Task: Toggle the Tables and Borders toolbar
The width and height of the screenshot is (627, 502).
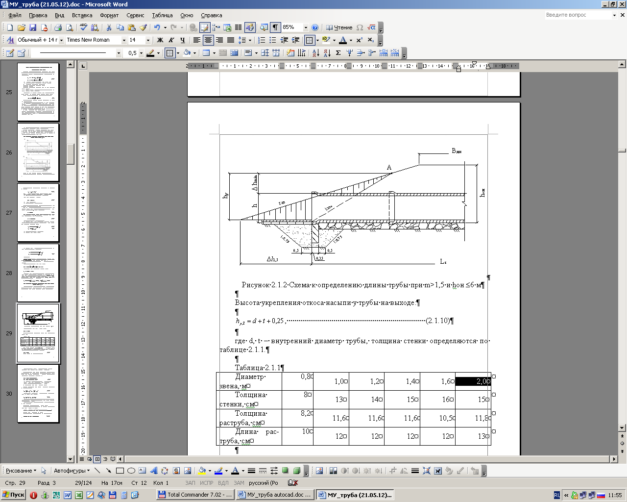Action: coord(205,27)
